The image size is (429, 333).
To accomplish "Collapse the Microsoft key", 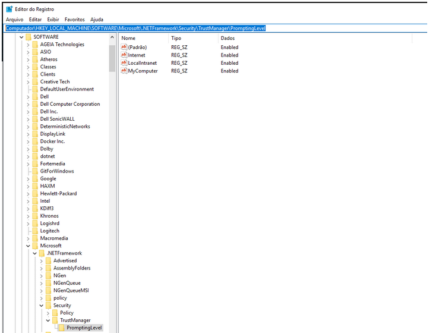I will (28, 246).
